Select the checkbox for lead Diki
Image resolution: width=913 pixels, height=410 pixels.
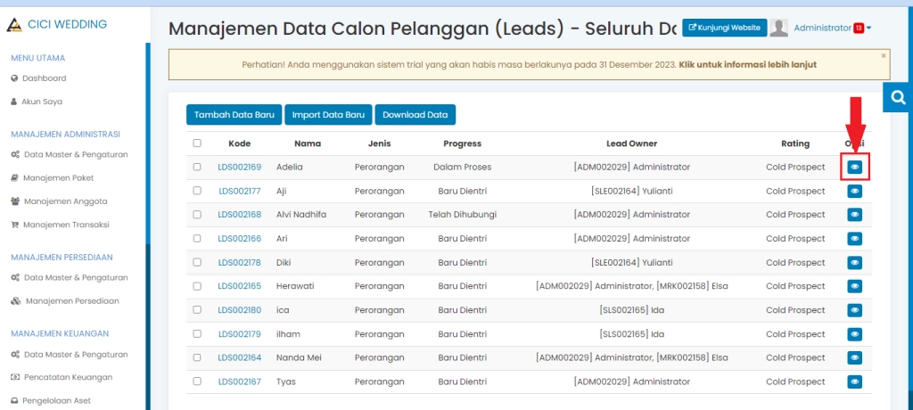click(197, 262)
